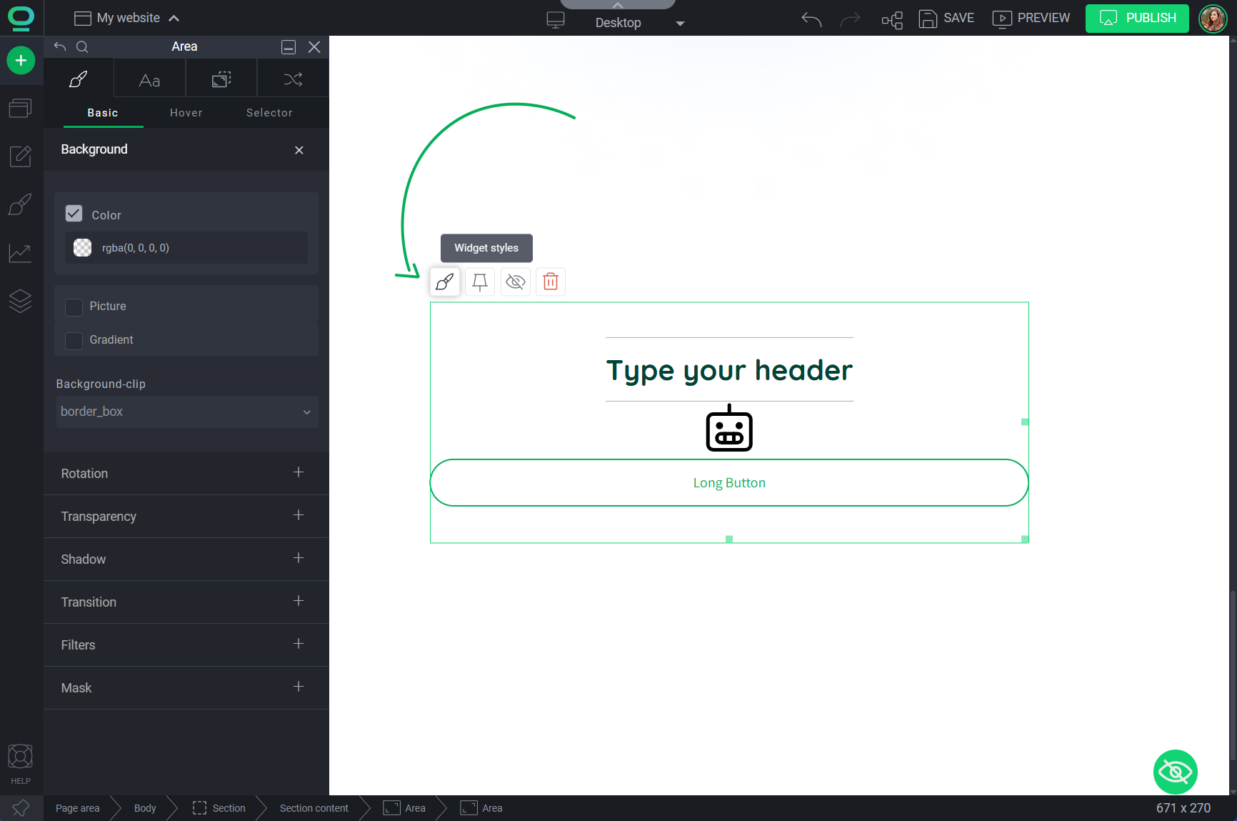Screen dimensions: 1237x821
Task: Open the pages icon in left sidebar
Action: click(20, 108)
